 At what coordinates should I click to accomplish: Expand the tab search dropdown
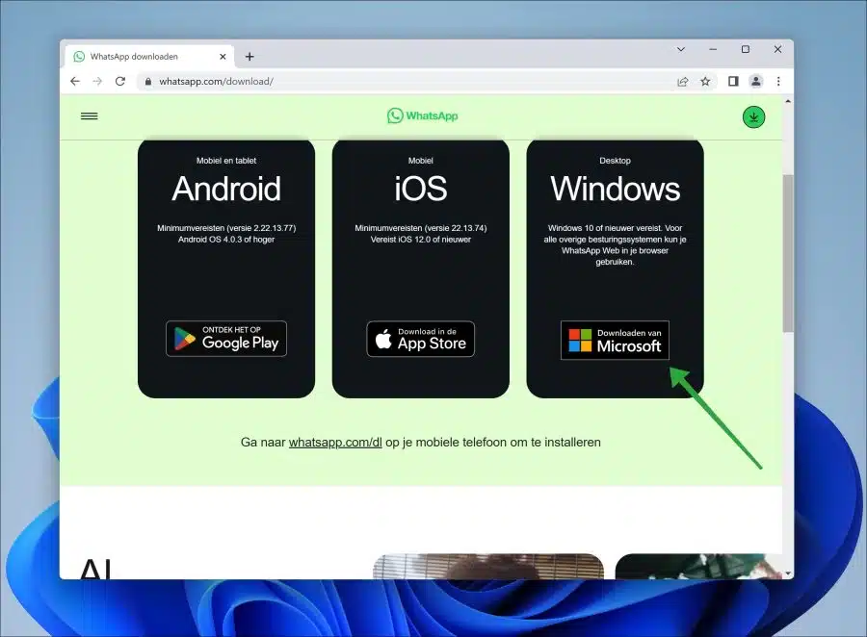[681, 49]
